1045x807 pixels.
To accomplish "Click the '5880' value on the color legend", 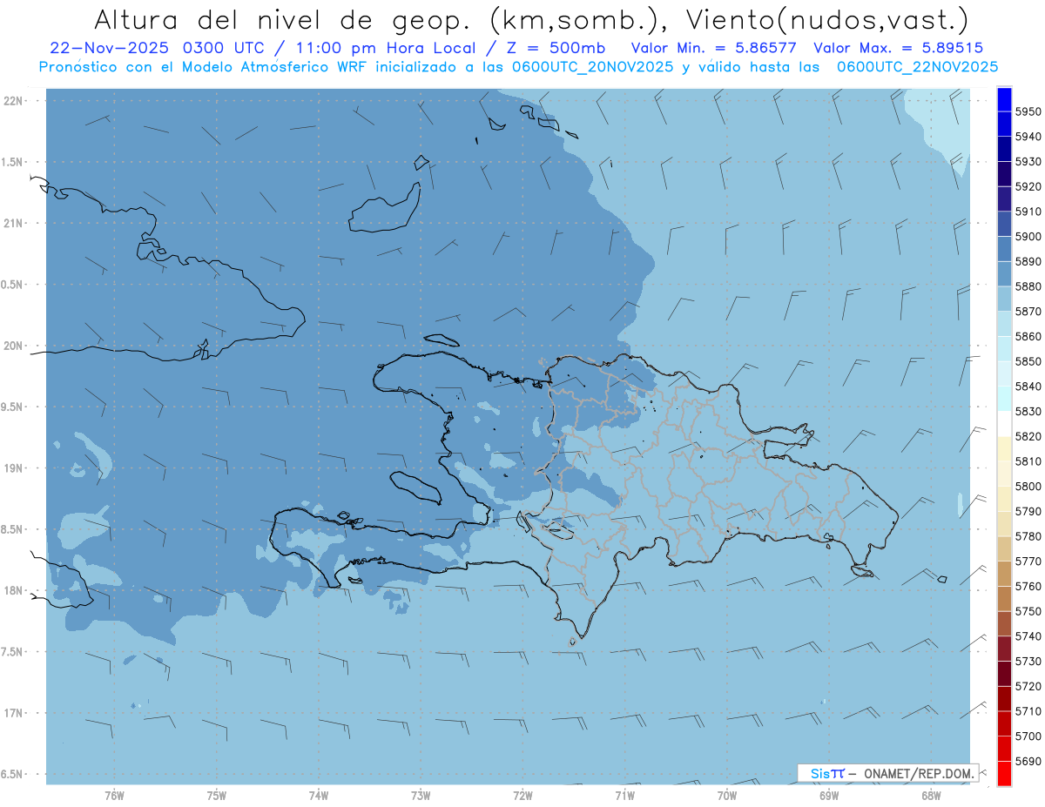I will 1027,286.
